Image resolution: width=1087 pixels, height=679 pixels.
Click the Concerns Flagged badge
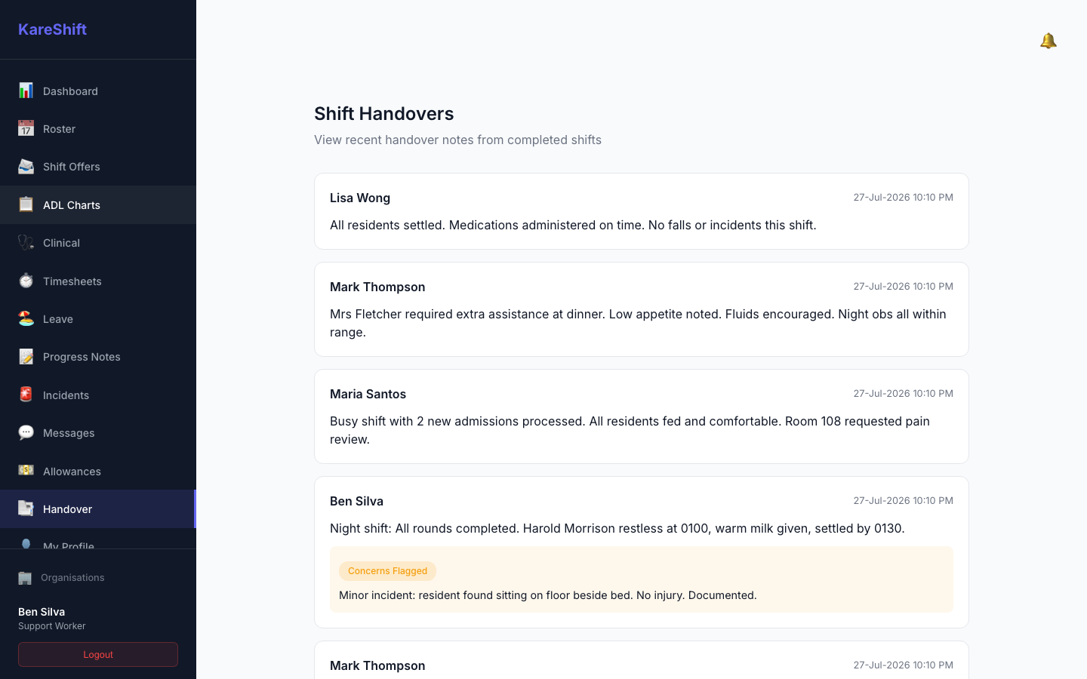[x=387, y=571]
